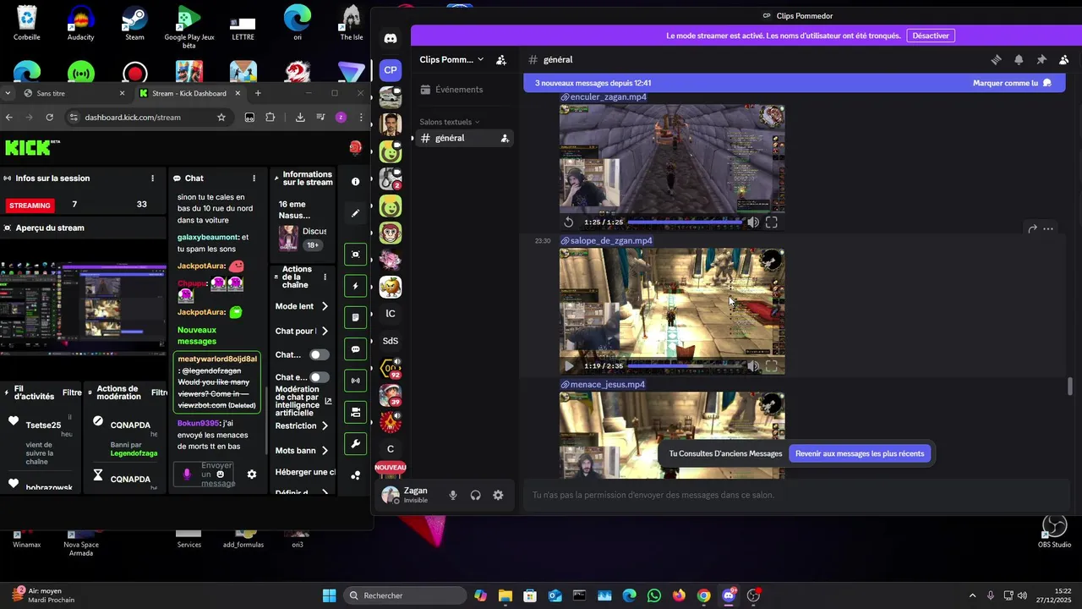The image size is (1082, 609).
Task: Click Désactiver streamer mode button
Action: coord(931,36)
